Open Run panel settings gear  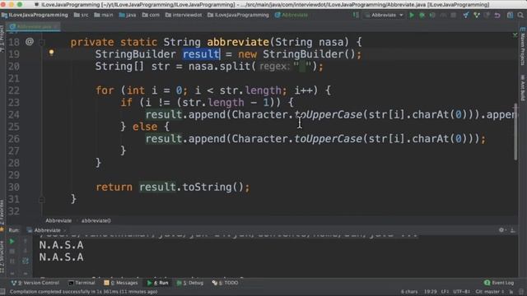[x=501, y=230]
